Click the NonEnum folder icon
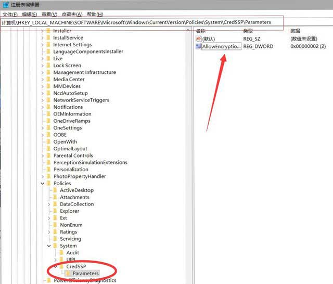 pyautogui.click(x=55, y=225)
